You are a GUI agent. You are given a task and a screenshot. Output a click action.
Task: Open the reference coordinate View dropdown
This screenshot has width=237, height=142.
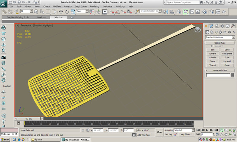(x=82, y=11)
